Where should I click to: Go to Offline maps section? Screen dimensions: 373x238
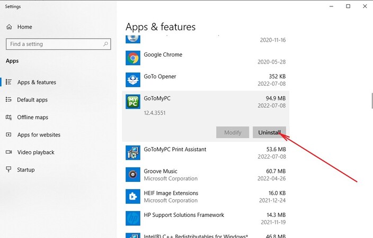(x=33, y=117)
